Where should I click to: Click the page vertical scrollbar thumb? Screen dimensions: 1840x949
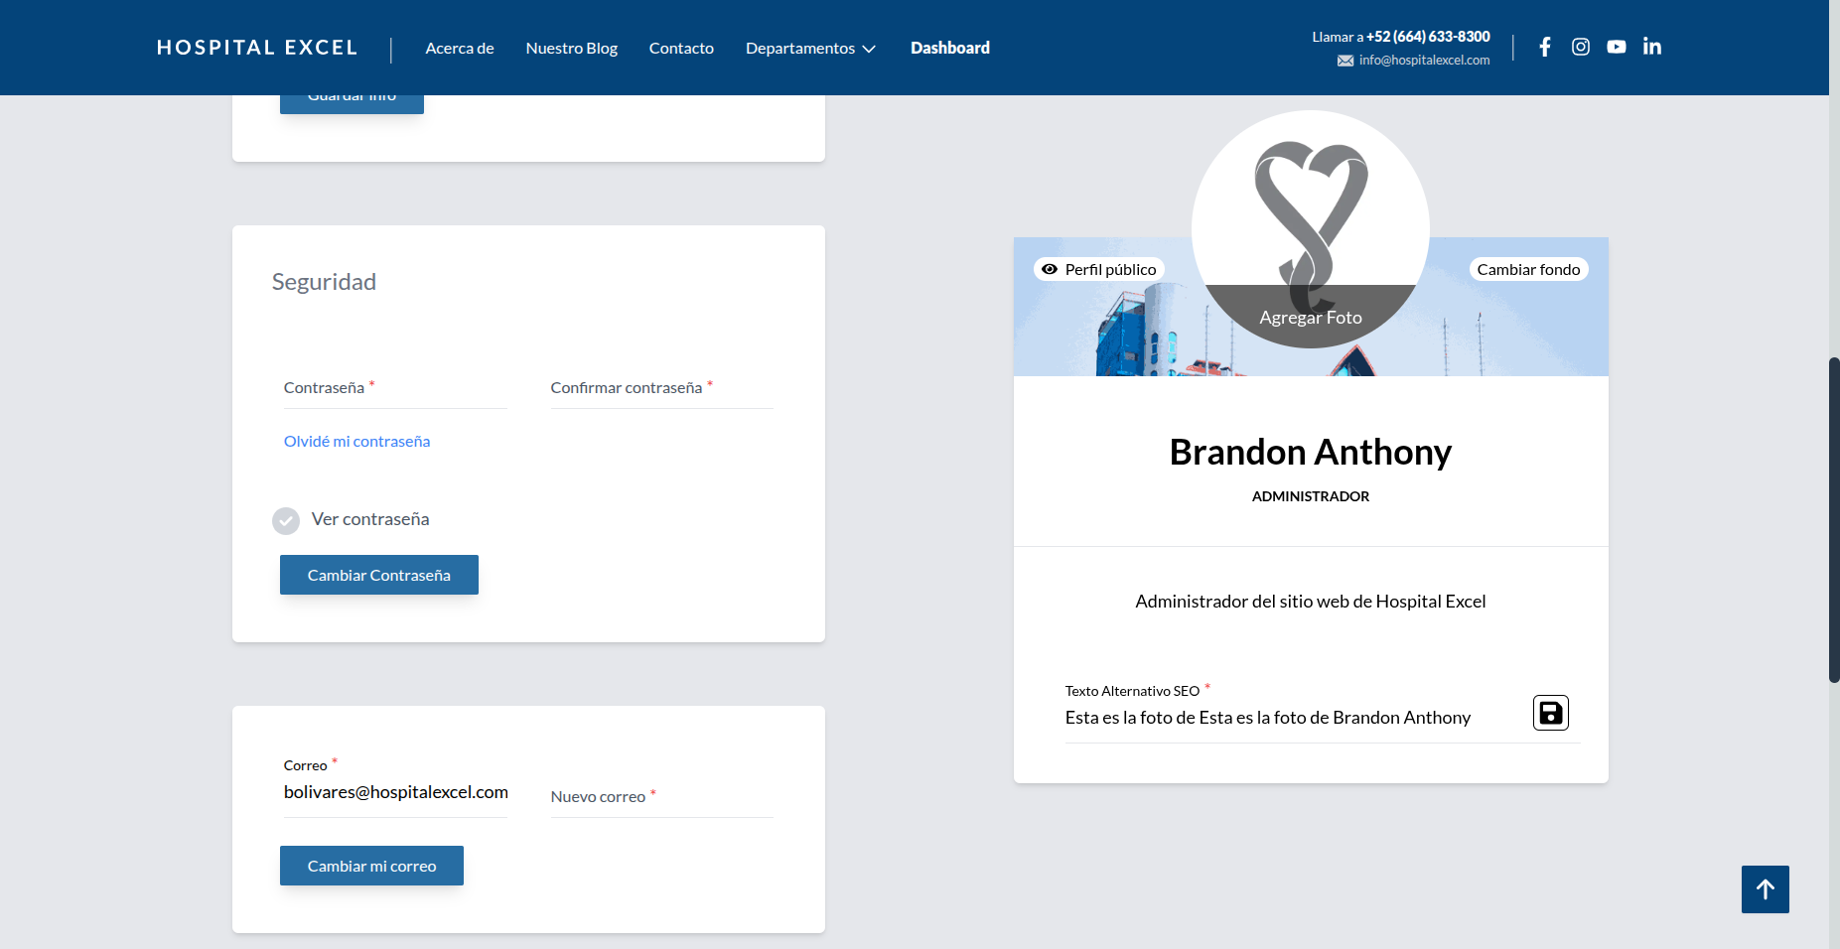1833,519
